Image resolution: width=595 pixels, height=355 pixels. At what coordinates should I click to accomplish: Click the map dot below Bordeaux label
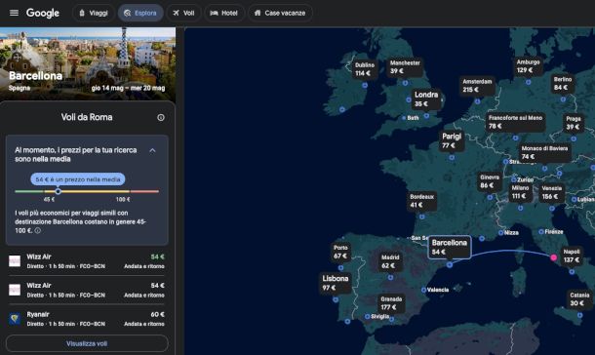pos(422,217)
